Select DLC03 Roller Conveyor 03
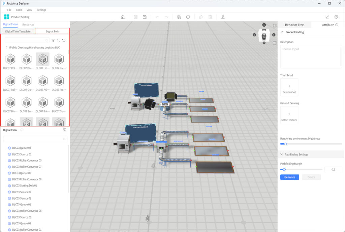Screen dimensions: 345x232 point(27,161)
